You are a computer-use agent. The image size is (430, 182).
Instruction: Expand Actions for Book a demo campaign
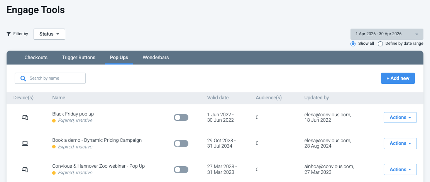click(x=400, y=144)
